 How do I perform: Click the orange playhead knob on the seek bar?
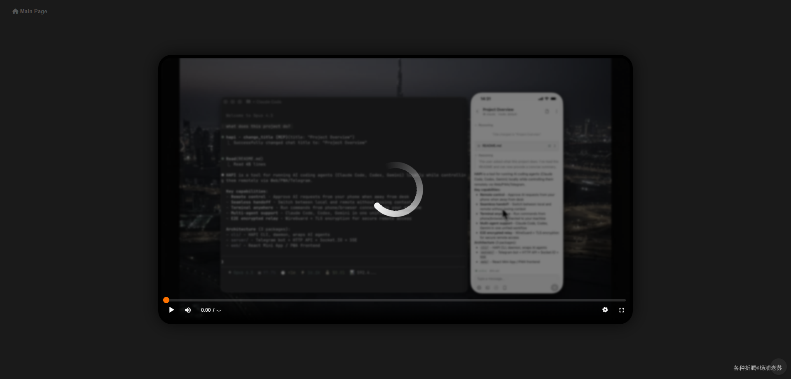[x=166, y=300]
